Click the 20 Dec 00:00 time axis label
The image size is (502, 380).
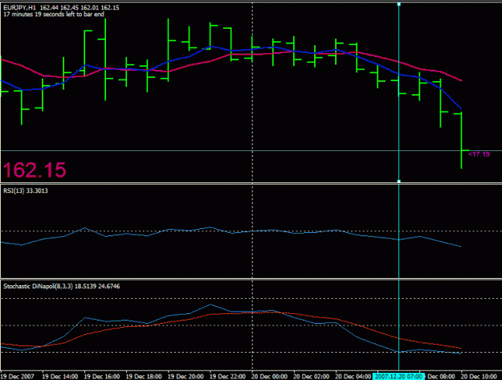pyautogui.click(x=270, y=377)
